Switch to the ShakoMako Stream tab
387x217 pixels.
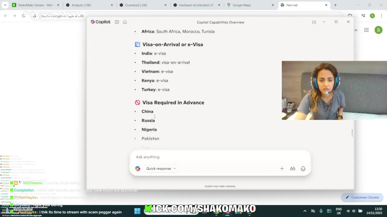click(36, 5)
